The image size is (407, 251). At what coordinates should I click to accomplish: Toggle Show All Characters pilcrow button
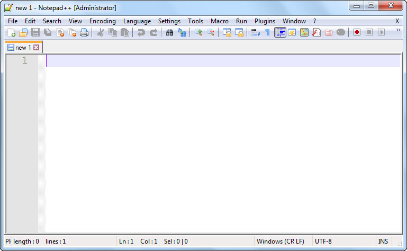click(267, 32)
